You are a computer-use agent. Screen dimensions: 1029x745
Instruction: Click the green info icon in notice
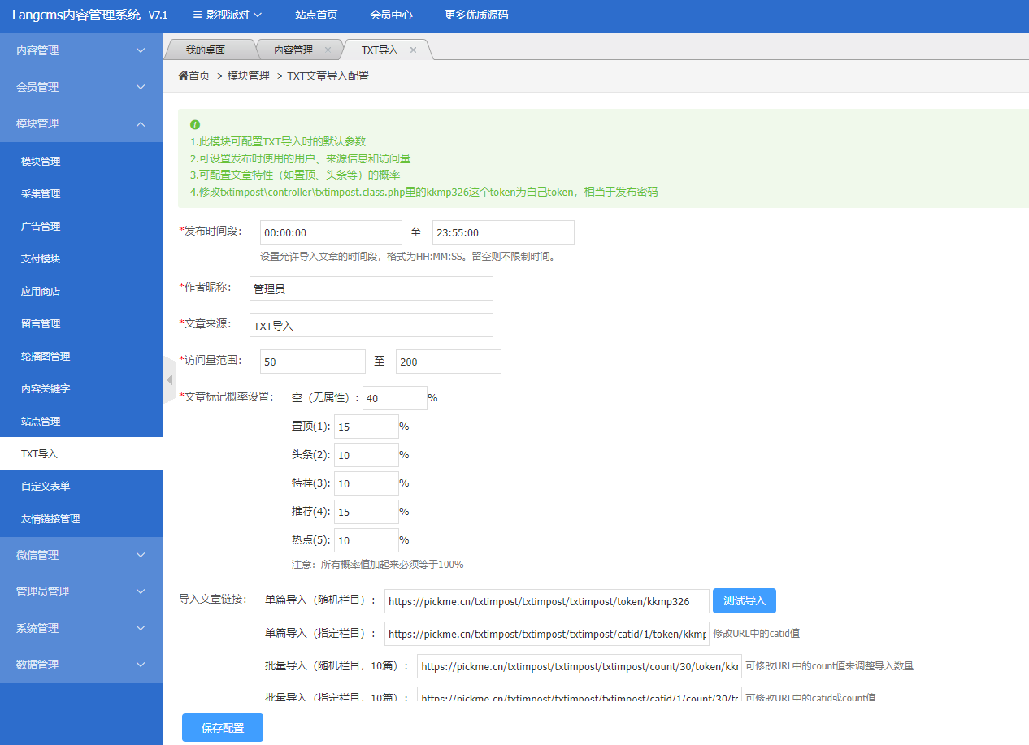point(195,125)
